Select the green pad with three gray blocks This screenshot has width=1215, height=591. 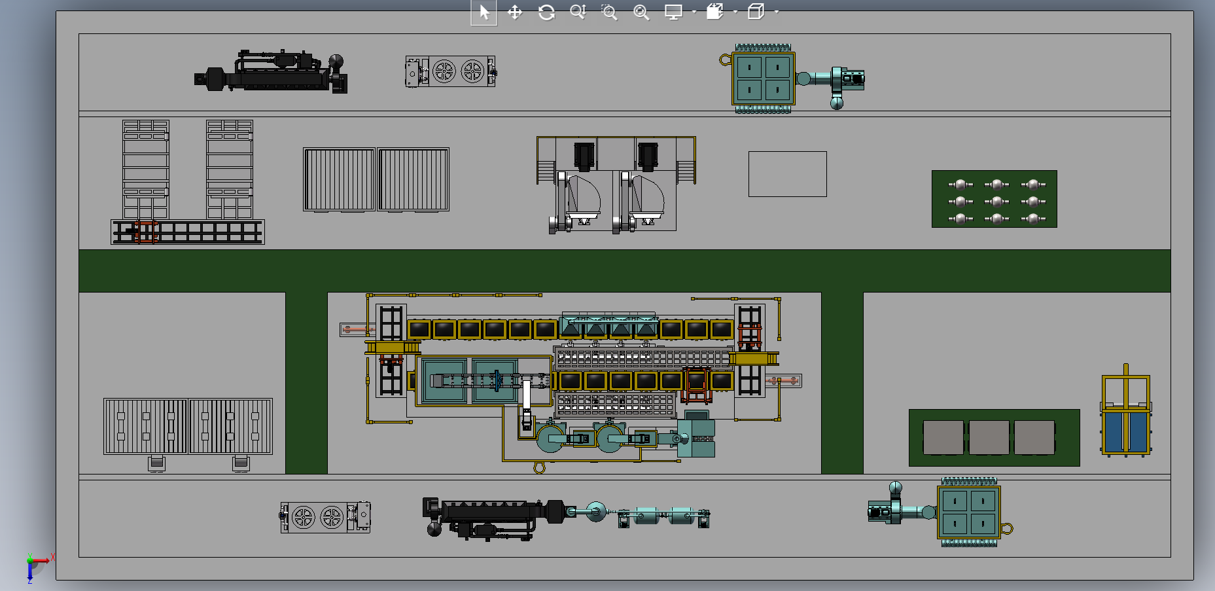pos(994,437)
